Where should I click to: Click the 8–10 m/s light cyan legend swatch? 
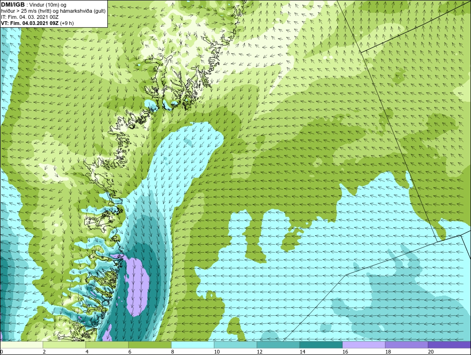(x=193, y=345)
